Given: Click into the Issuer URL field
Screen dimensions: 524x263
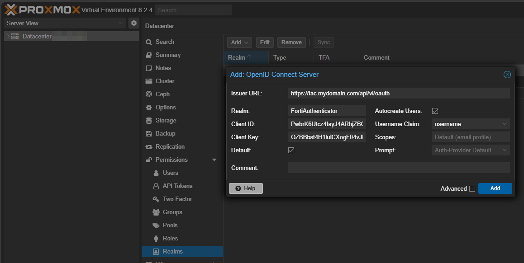Looking at the screenshot, I should 398,94.
